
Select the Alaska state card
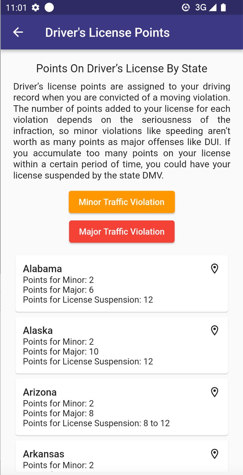coord(122,345)
